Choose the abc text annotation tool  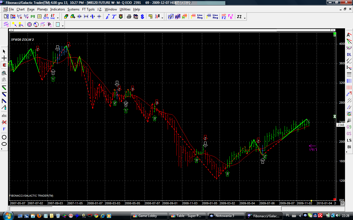(4, 116)
